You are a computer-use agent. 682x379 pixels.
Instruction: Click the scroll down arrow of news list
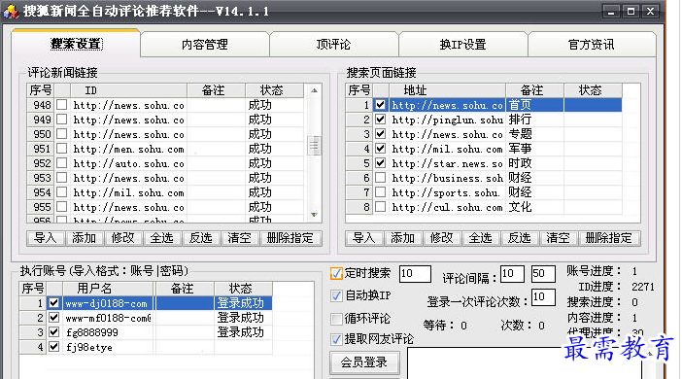314,215
